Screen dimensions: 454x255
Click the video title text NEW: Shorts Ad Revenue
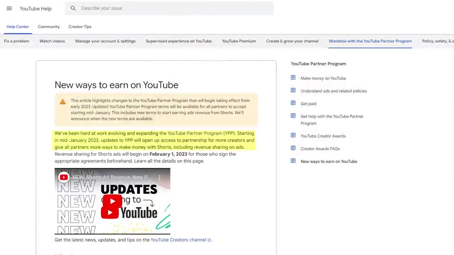click(111, 177)
